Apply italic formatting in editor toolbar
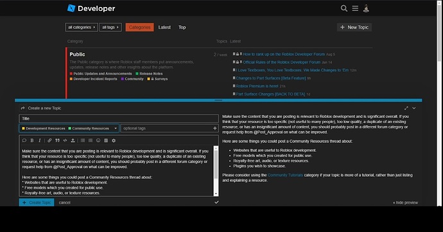The image size is (443, 232). 40,140
